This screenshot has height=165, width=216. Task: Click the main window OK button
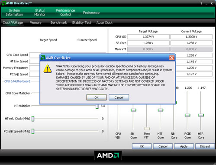pyautogui.click(x=142, y=146)
